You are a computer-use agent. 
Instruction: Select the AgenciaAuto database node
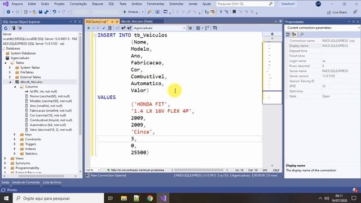click(20, 58)
